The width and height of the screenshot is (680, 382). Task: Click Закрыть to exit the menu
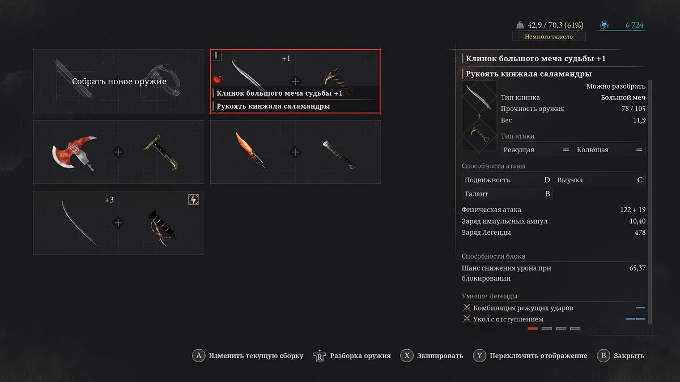coord(620,356)
